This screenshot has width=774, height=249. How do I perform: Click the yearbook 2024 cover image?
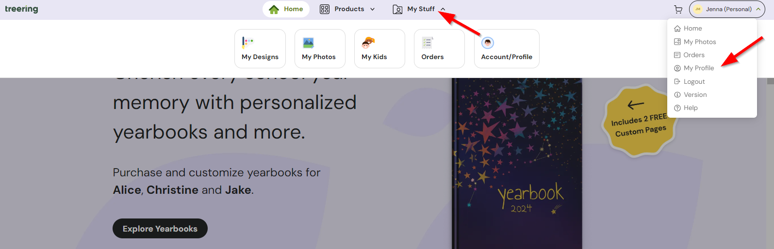[x=517, y=165]
